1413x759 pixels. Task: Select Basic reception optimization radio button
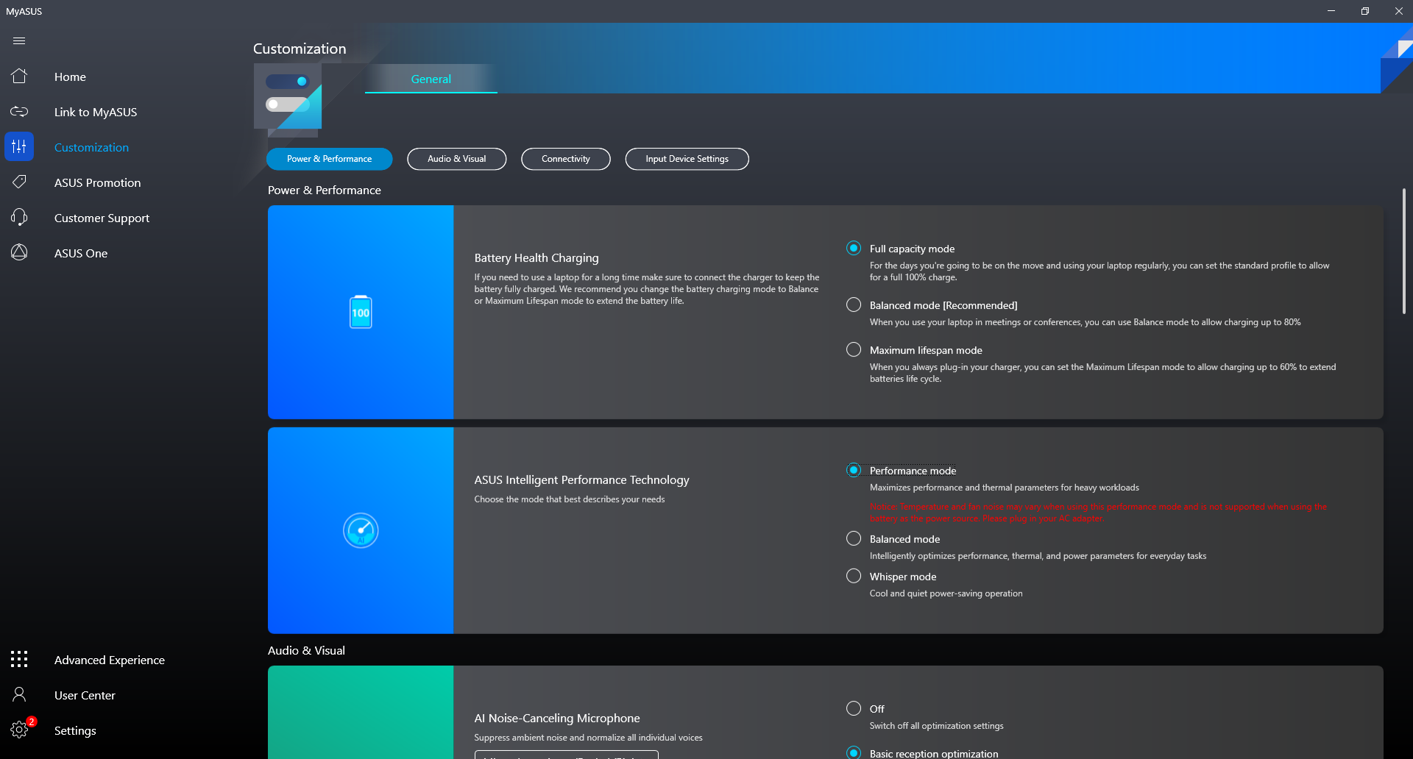(x=854, y=753)
